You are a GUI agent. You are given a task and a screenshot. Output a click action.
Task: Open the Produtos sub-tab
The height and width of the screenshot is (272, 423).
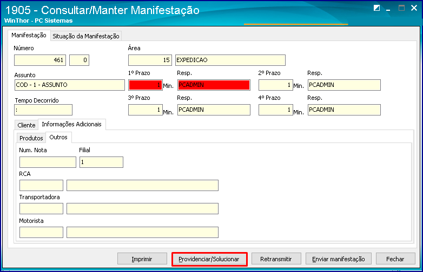point(31,138)
